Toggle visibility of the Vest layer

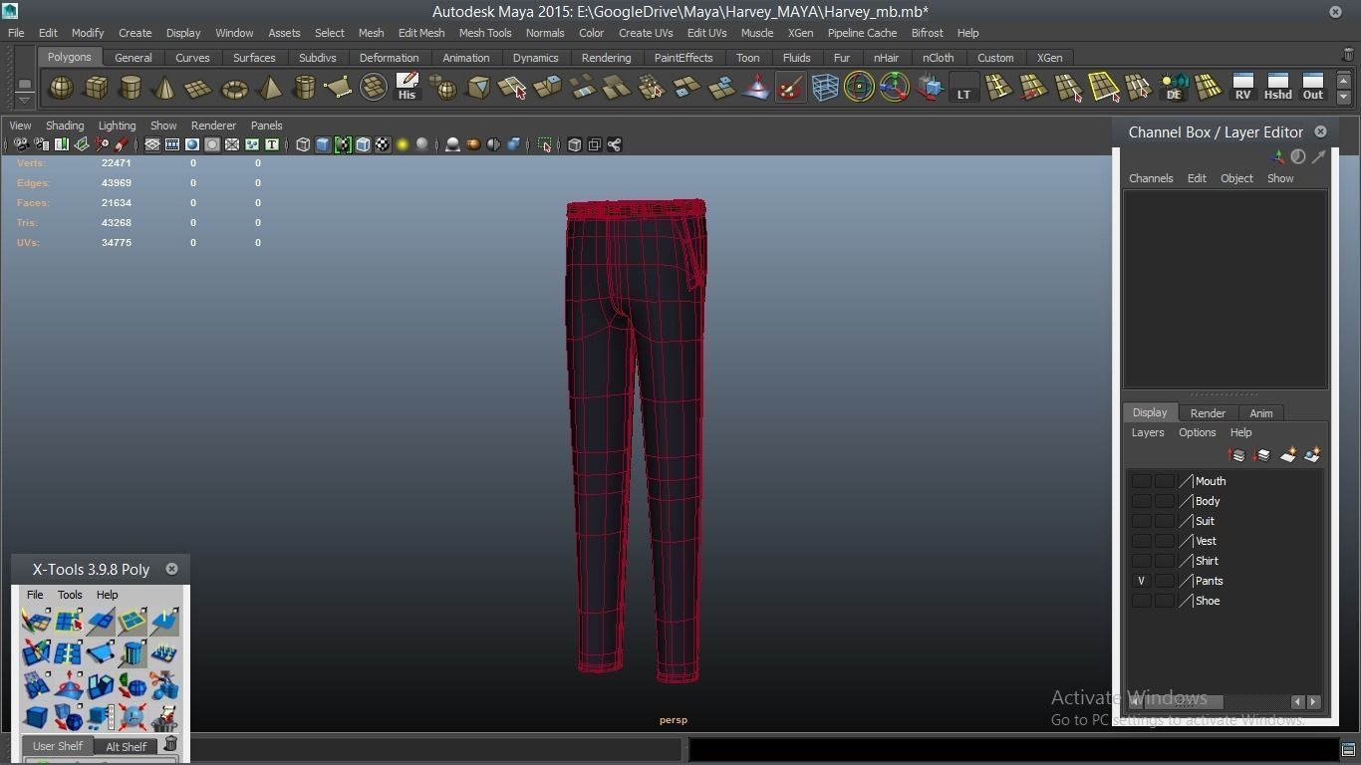click(x=1142, y=541)
